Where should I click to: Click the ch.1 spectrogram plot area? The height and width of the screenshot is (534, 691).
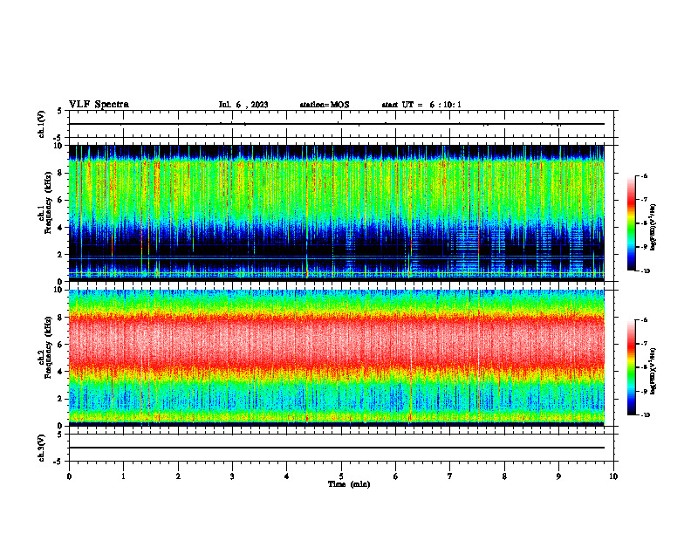coord(337,213)
